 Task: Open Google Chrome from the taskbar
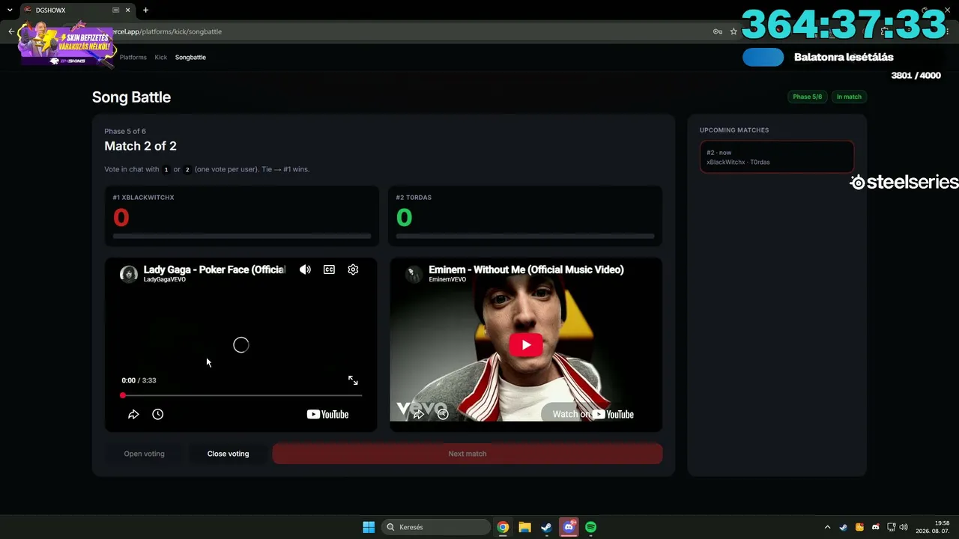pyautogui.click(x=503, y=527)
